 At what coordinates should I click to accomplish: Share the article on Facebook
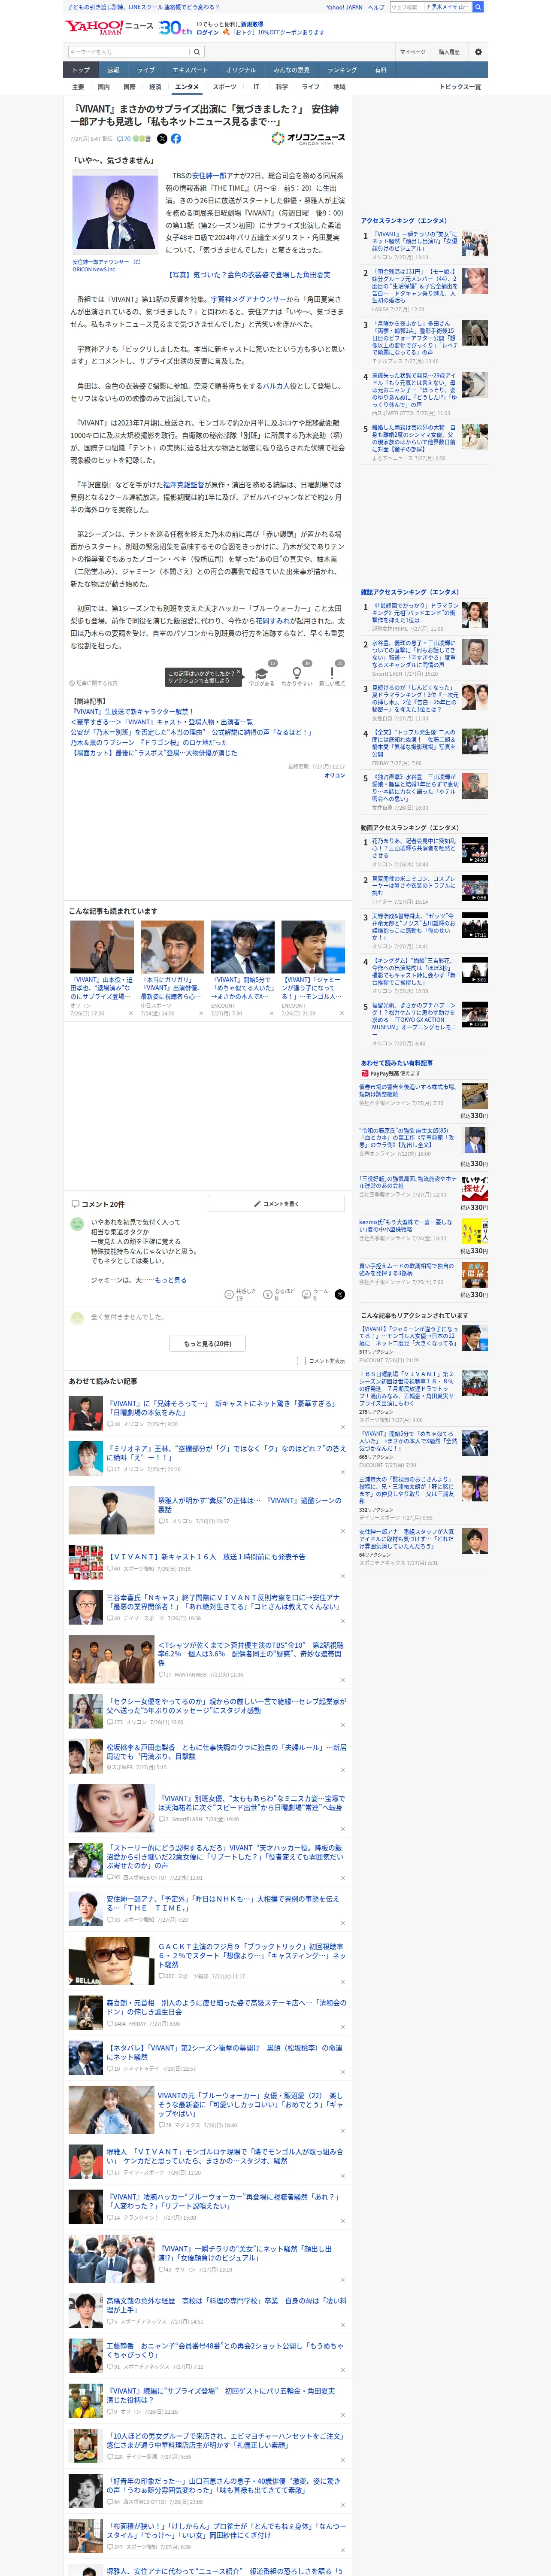(176, 139)
